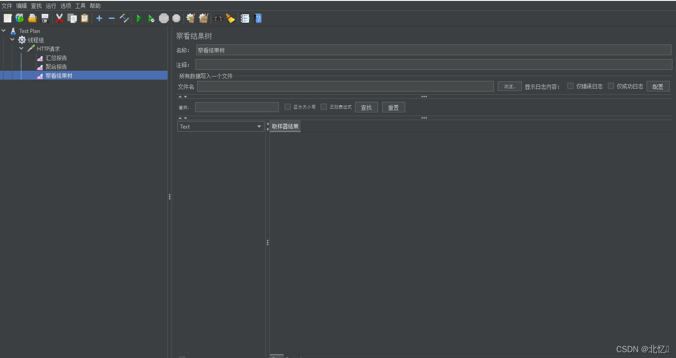Viewport: 676px width, 358px height.
Task: Open the 工具 menu
Action: [x=80, y=6]
